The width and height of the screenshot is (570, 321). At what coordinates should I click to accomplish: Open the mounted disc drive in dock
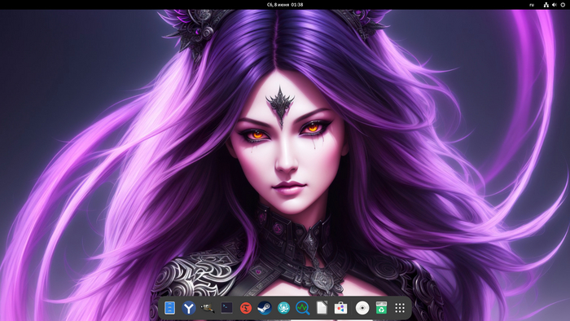pos(362,308)
